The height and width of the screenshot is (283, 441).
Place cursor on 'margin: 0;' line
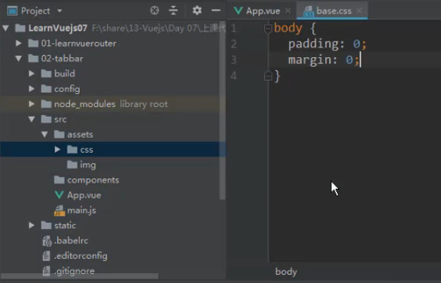(x=324, y=60)
